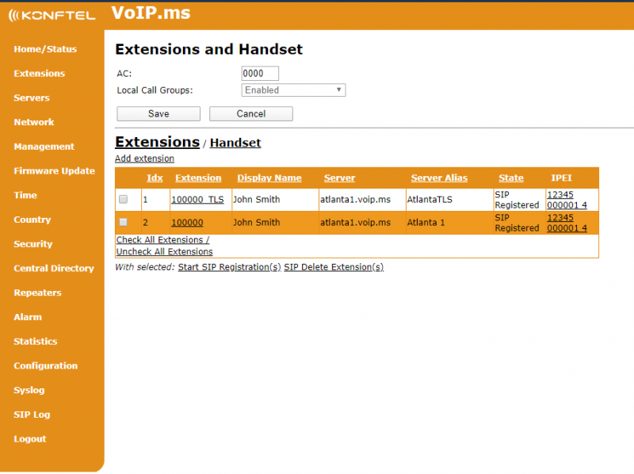Viewport: 634px width, 474px height.
Task: Click the AC input field
Action: point(260,73)
